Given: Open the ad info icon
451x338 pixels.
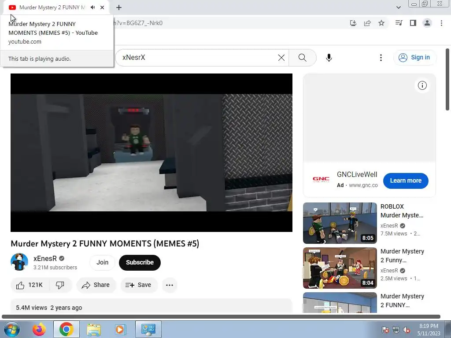Looking at the screenshot, I should coord(422,85).
